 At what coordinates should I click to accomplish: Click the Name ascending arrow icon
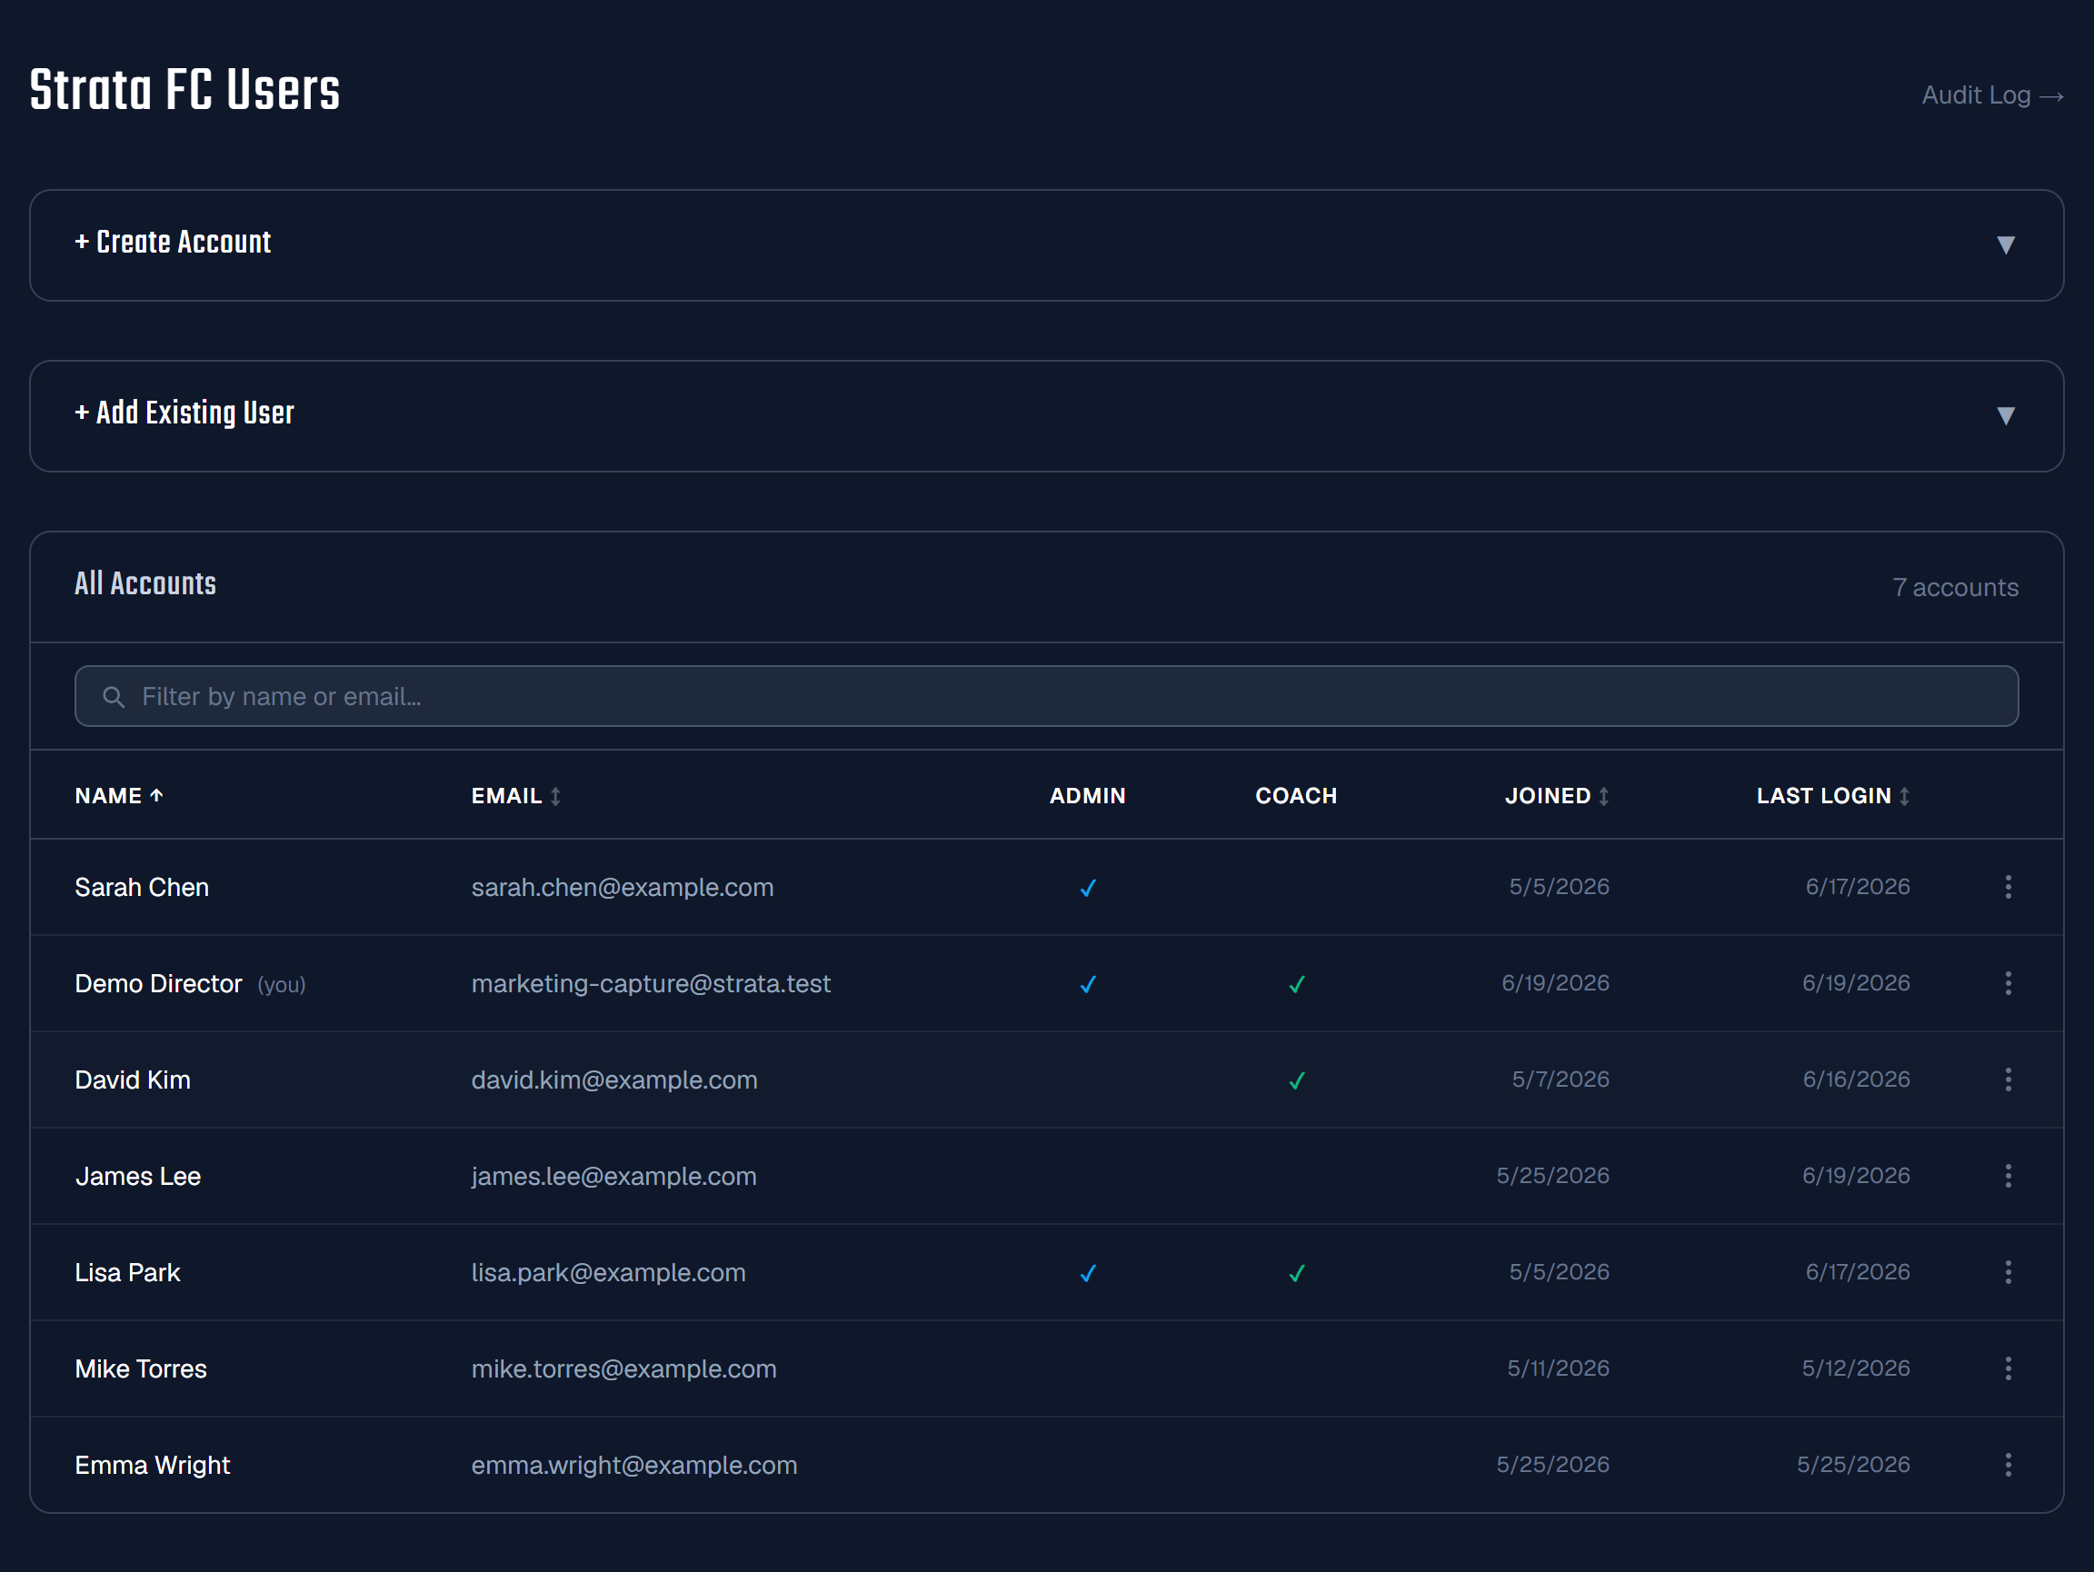point(156,796)
